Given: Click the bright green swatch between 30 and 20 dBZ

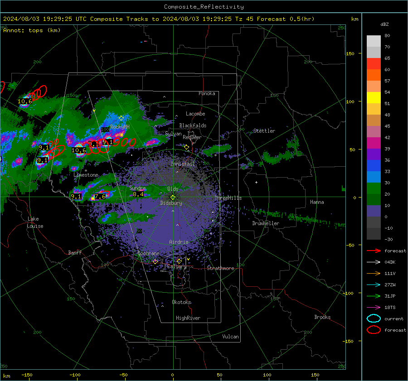Looking at the screenshot, I should 374,188.
